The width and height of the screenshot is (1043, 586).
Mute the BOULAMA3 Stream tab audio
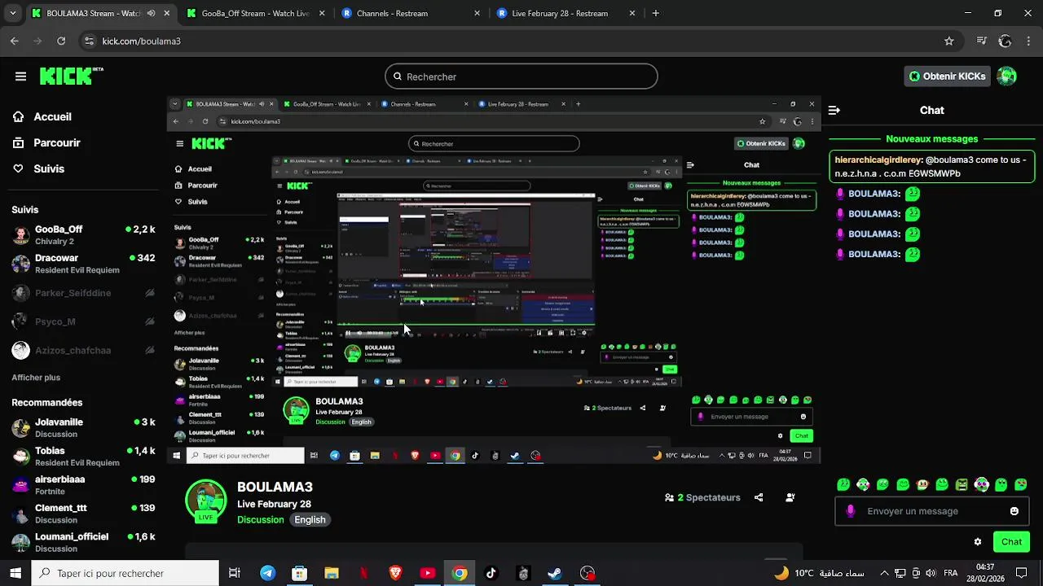pyautogui.click(x=151, y=13)
